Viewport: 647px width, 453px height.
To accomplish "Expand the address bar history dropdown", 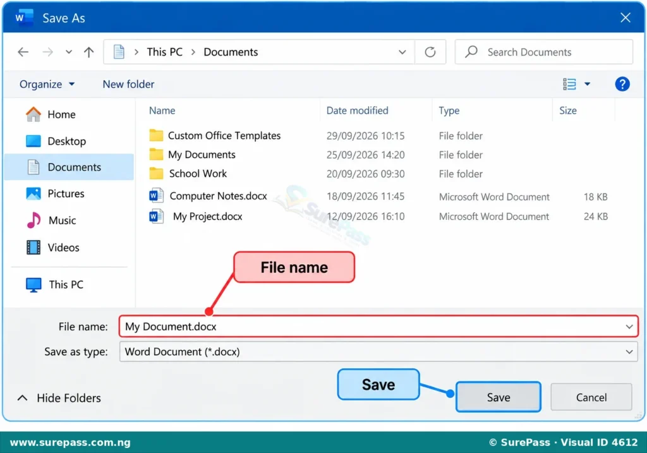I will [402, 52].
